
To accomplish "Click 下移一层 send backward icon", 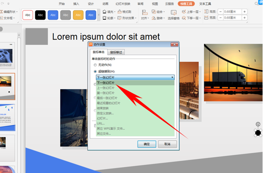I will [x=184, y=18].
